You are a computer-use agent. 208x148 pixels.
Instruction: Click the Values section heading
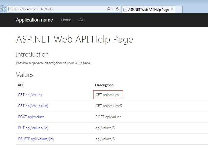click(x=25, y=75)
